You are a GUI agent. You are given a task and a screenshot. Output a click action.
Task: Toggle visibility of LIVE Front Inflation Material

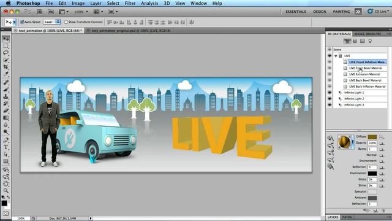(x=330, y=62)
